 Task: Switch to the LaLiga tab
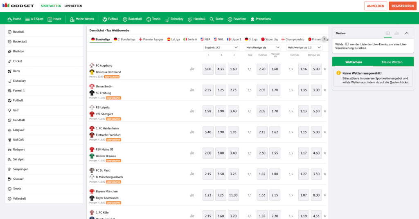tap(173, 39)
